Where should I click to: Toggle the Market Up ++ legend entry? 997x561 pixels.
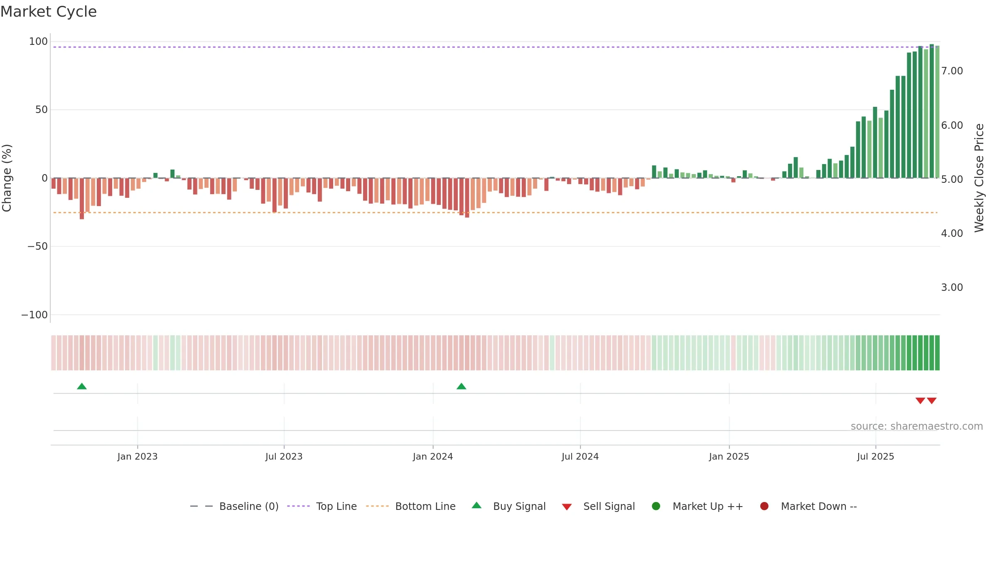coord(697,506)
